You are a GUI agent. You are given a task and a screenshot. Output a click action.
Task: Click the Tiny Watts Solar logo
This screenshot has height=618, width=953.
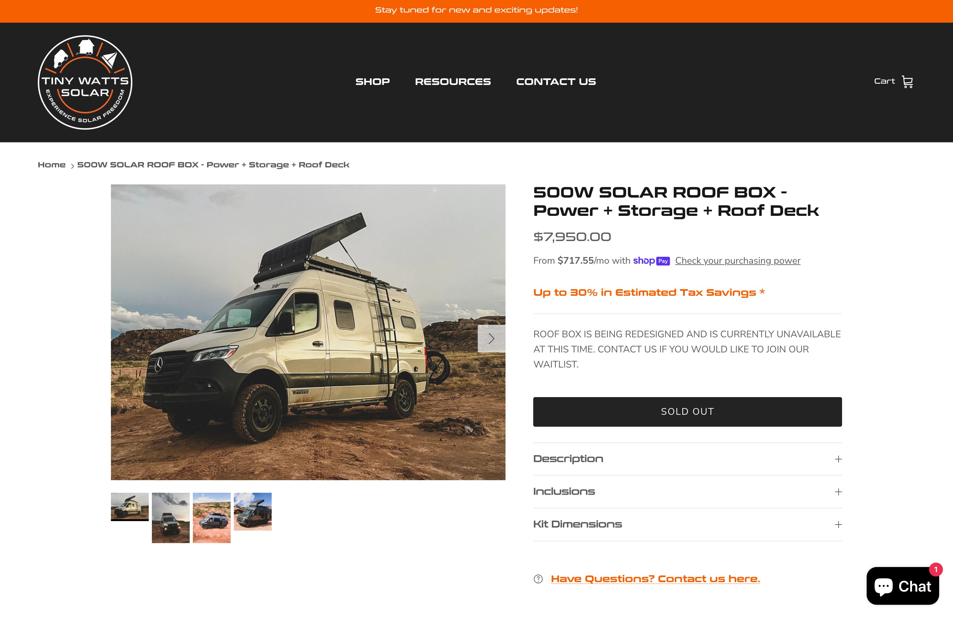[85, 82]
